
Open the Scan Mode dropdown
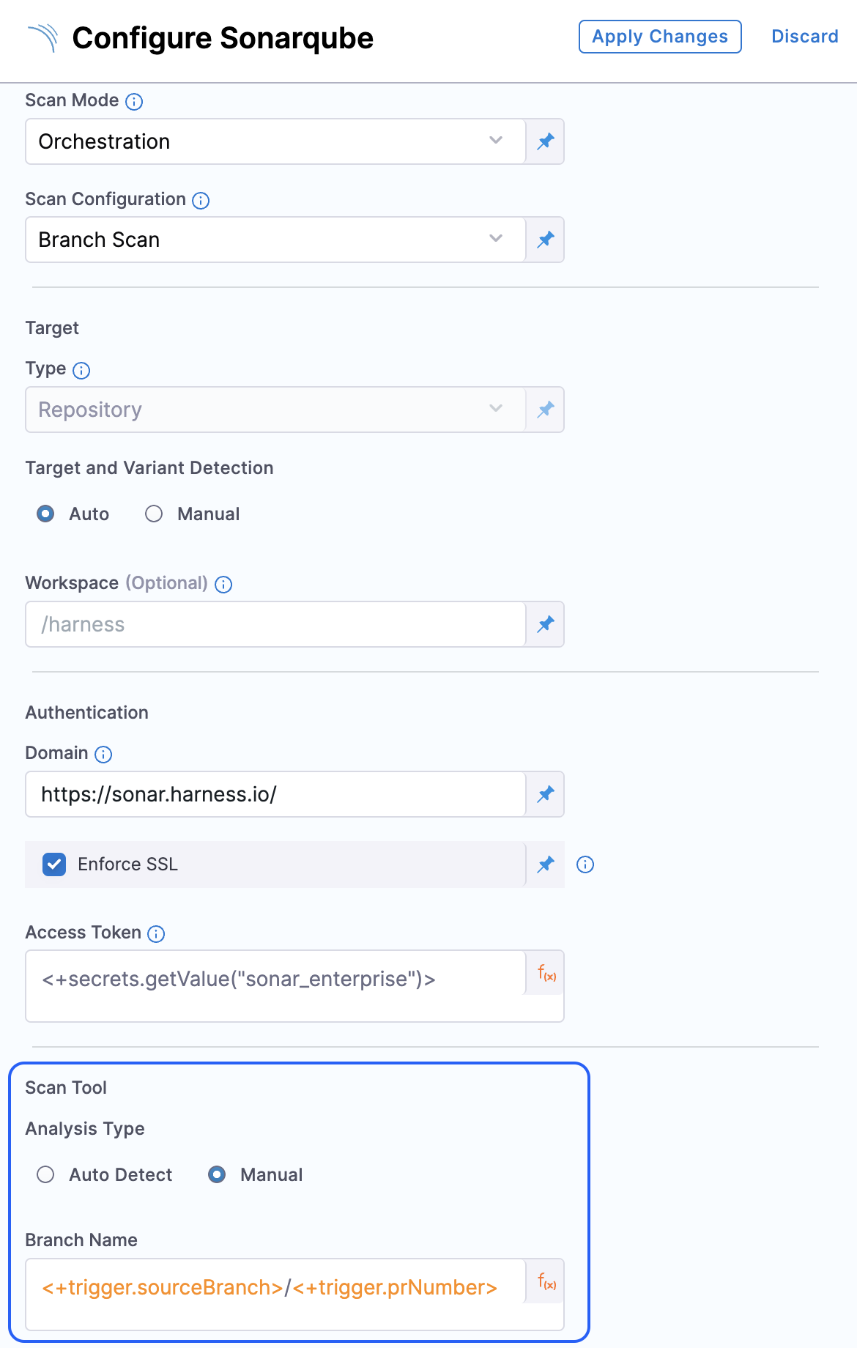click(x=275, y=141)
